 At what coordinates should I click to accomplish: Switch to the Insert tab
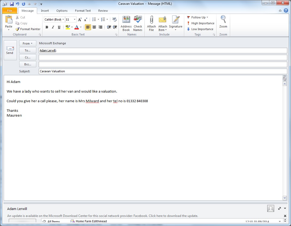coord(45,11)
